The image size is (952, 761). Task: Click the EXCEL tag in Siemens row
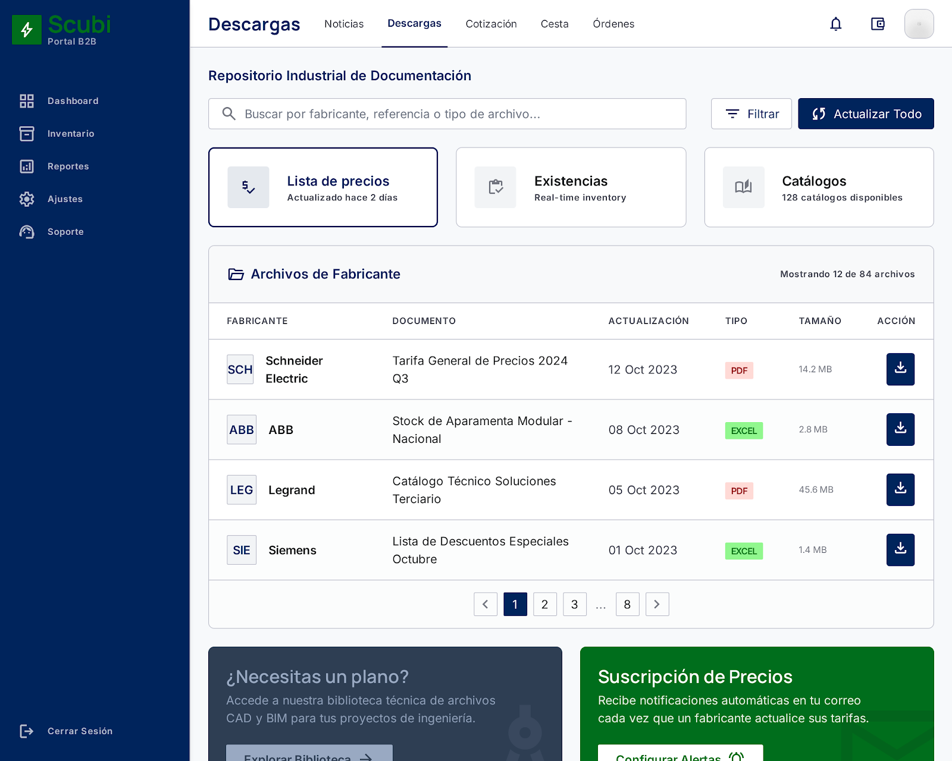744,551
